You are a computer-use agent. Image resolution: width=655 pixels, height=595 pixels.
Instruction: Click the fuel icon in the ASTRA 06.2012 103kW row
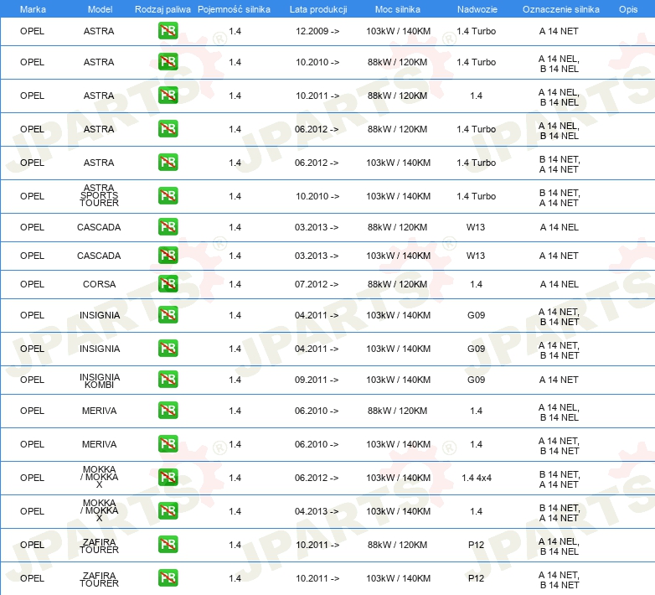tap(168, 162)
